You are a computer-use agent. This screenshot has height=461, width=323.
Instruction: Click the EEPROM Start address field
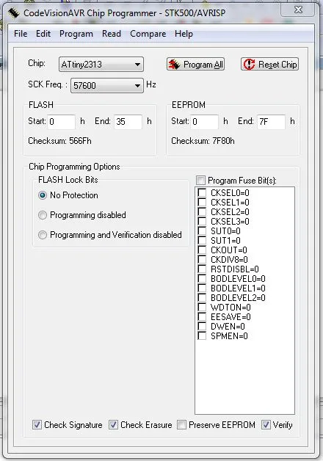pyautogui.click(x=205, y=122)
